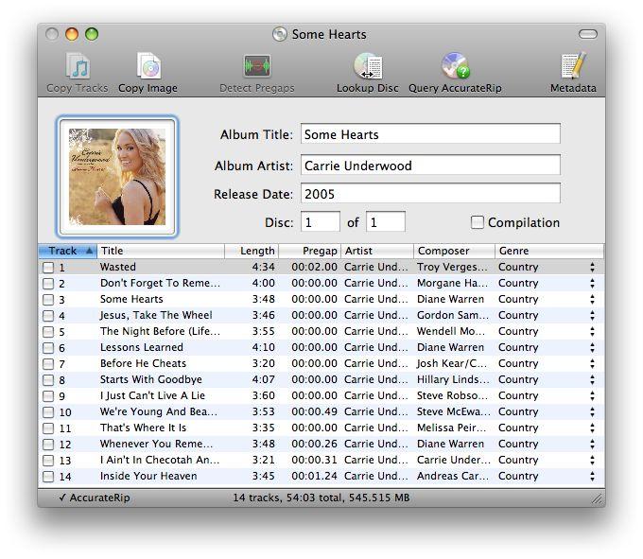
Task: Check the box for track 9
Action: point(48,396)
